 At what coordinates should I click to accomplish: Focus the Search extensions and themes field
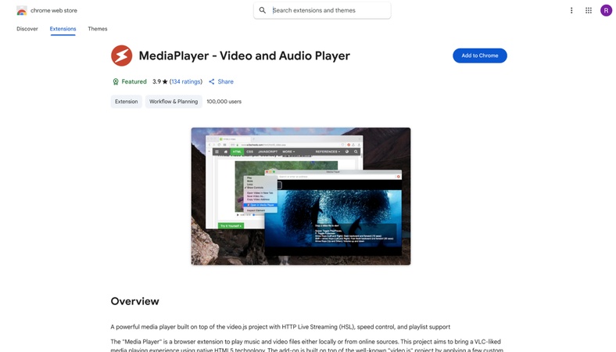coord(322,10)
